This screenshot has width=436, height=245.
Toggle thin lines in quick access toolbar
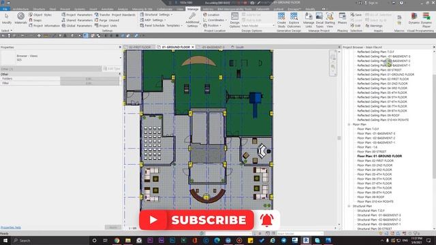pos(86,35)
